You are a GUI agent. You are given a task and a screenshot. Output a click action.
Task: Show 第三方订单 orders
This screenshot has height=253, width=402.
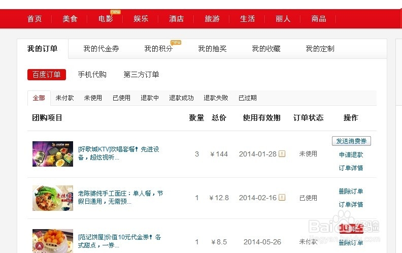pos(141,75)
